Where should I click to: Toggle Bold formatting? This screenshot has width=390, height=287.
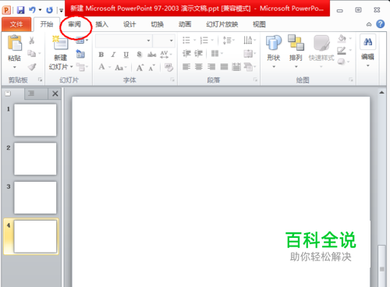[x=101, y=55]
